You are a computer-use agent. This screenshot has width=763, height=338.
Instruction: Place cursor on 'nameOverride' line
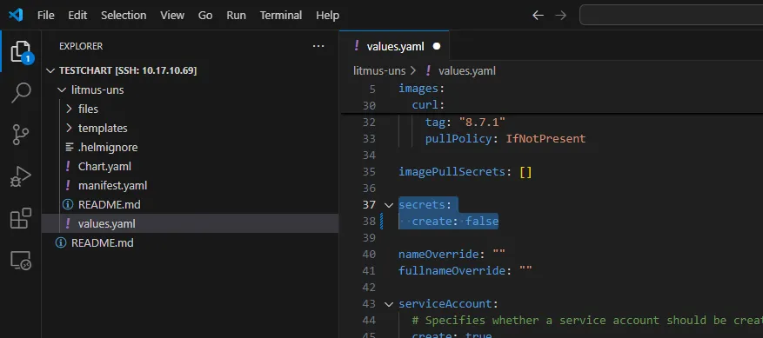[452, 255]
